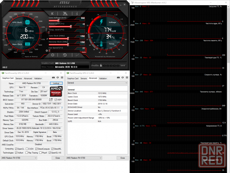Take screenshot in right GPU-Z window
Viewport: 230px width, 173px height.
click(x=118, y=78)
